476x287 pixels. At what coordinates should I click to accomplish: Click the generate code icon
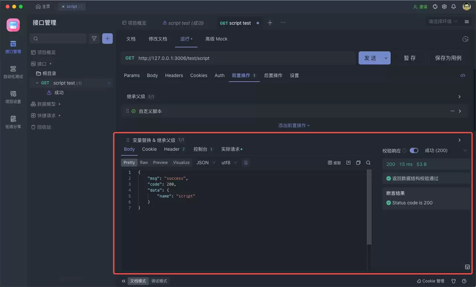click(463, 75)
